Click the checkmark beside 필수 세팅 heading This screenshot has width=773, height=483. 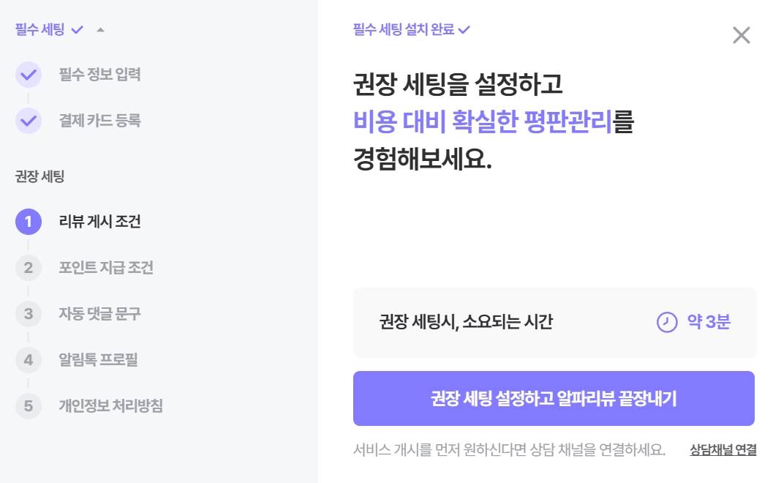point(78,30)
